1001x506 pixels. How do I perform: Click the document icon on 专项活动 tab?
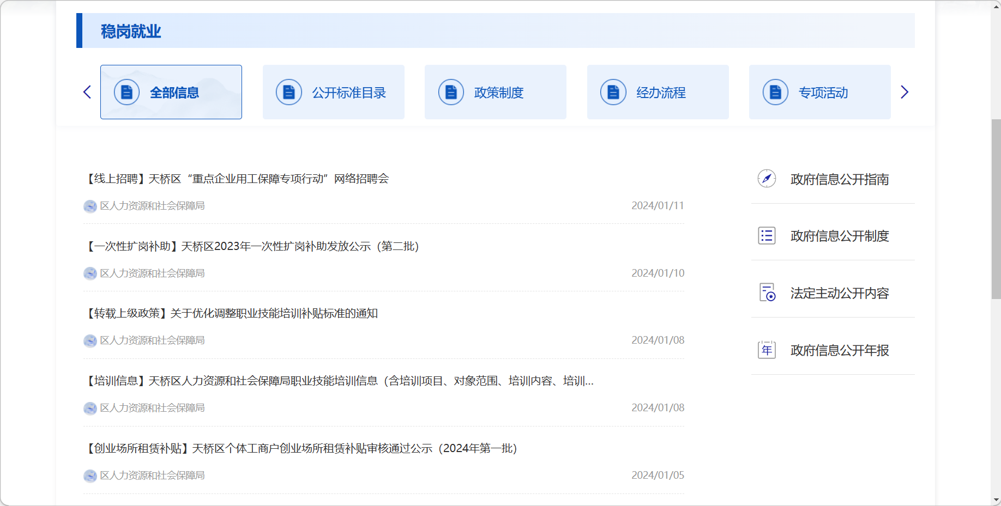(x=775, y=92)
